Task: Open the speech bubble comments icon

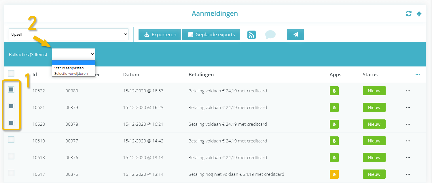Action: click(x=270, y=35)
